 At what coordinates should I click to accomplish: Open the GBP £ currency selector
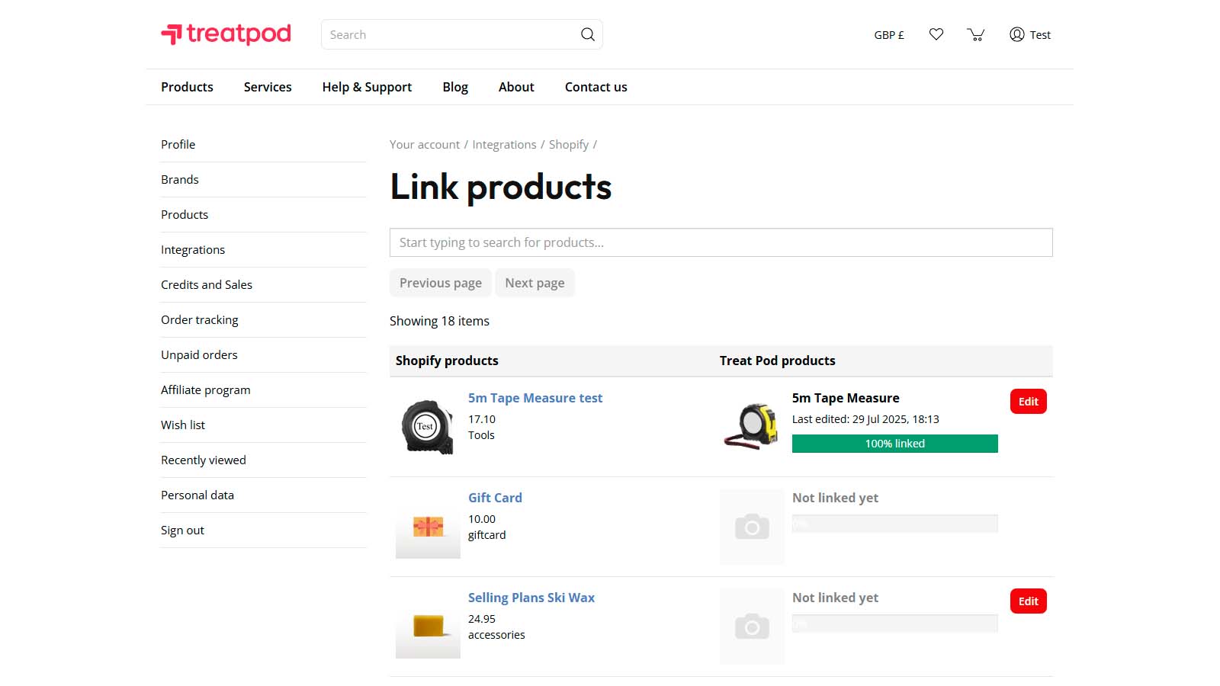pyautogui.click(x=889, y=35)
